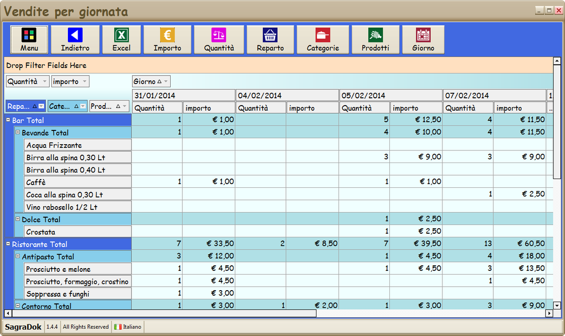Click the Antipasto Total € 18,00 cell
The image size is (565, 336).
click(520, 256)
